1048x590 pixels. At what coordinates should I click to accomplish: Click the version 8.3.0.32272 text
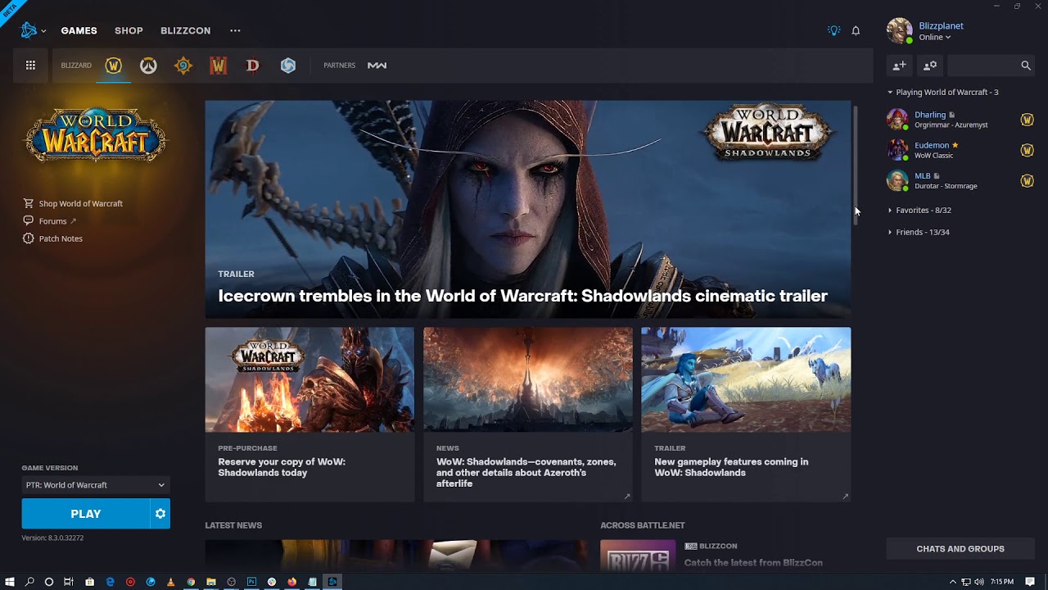click(x=52, y=538)
